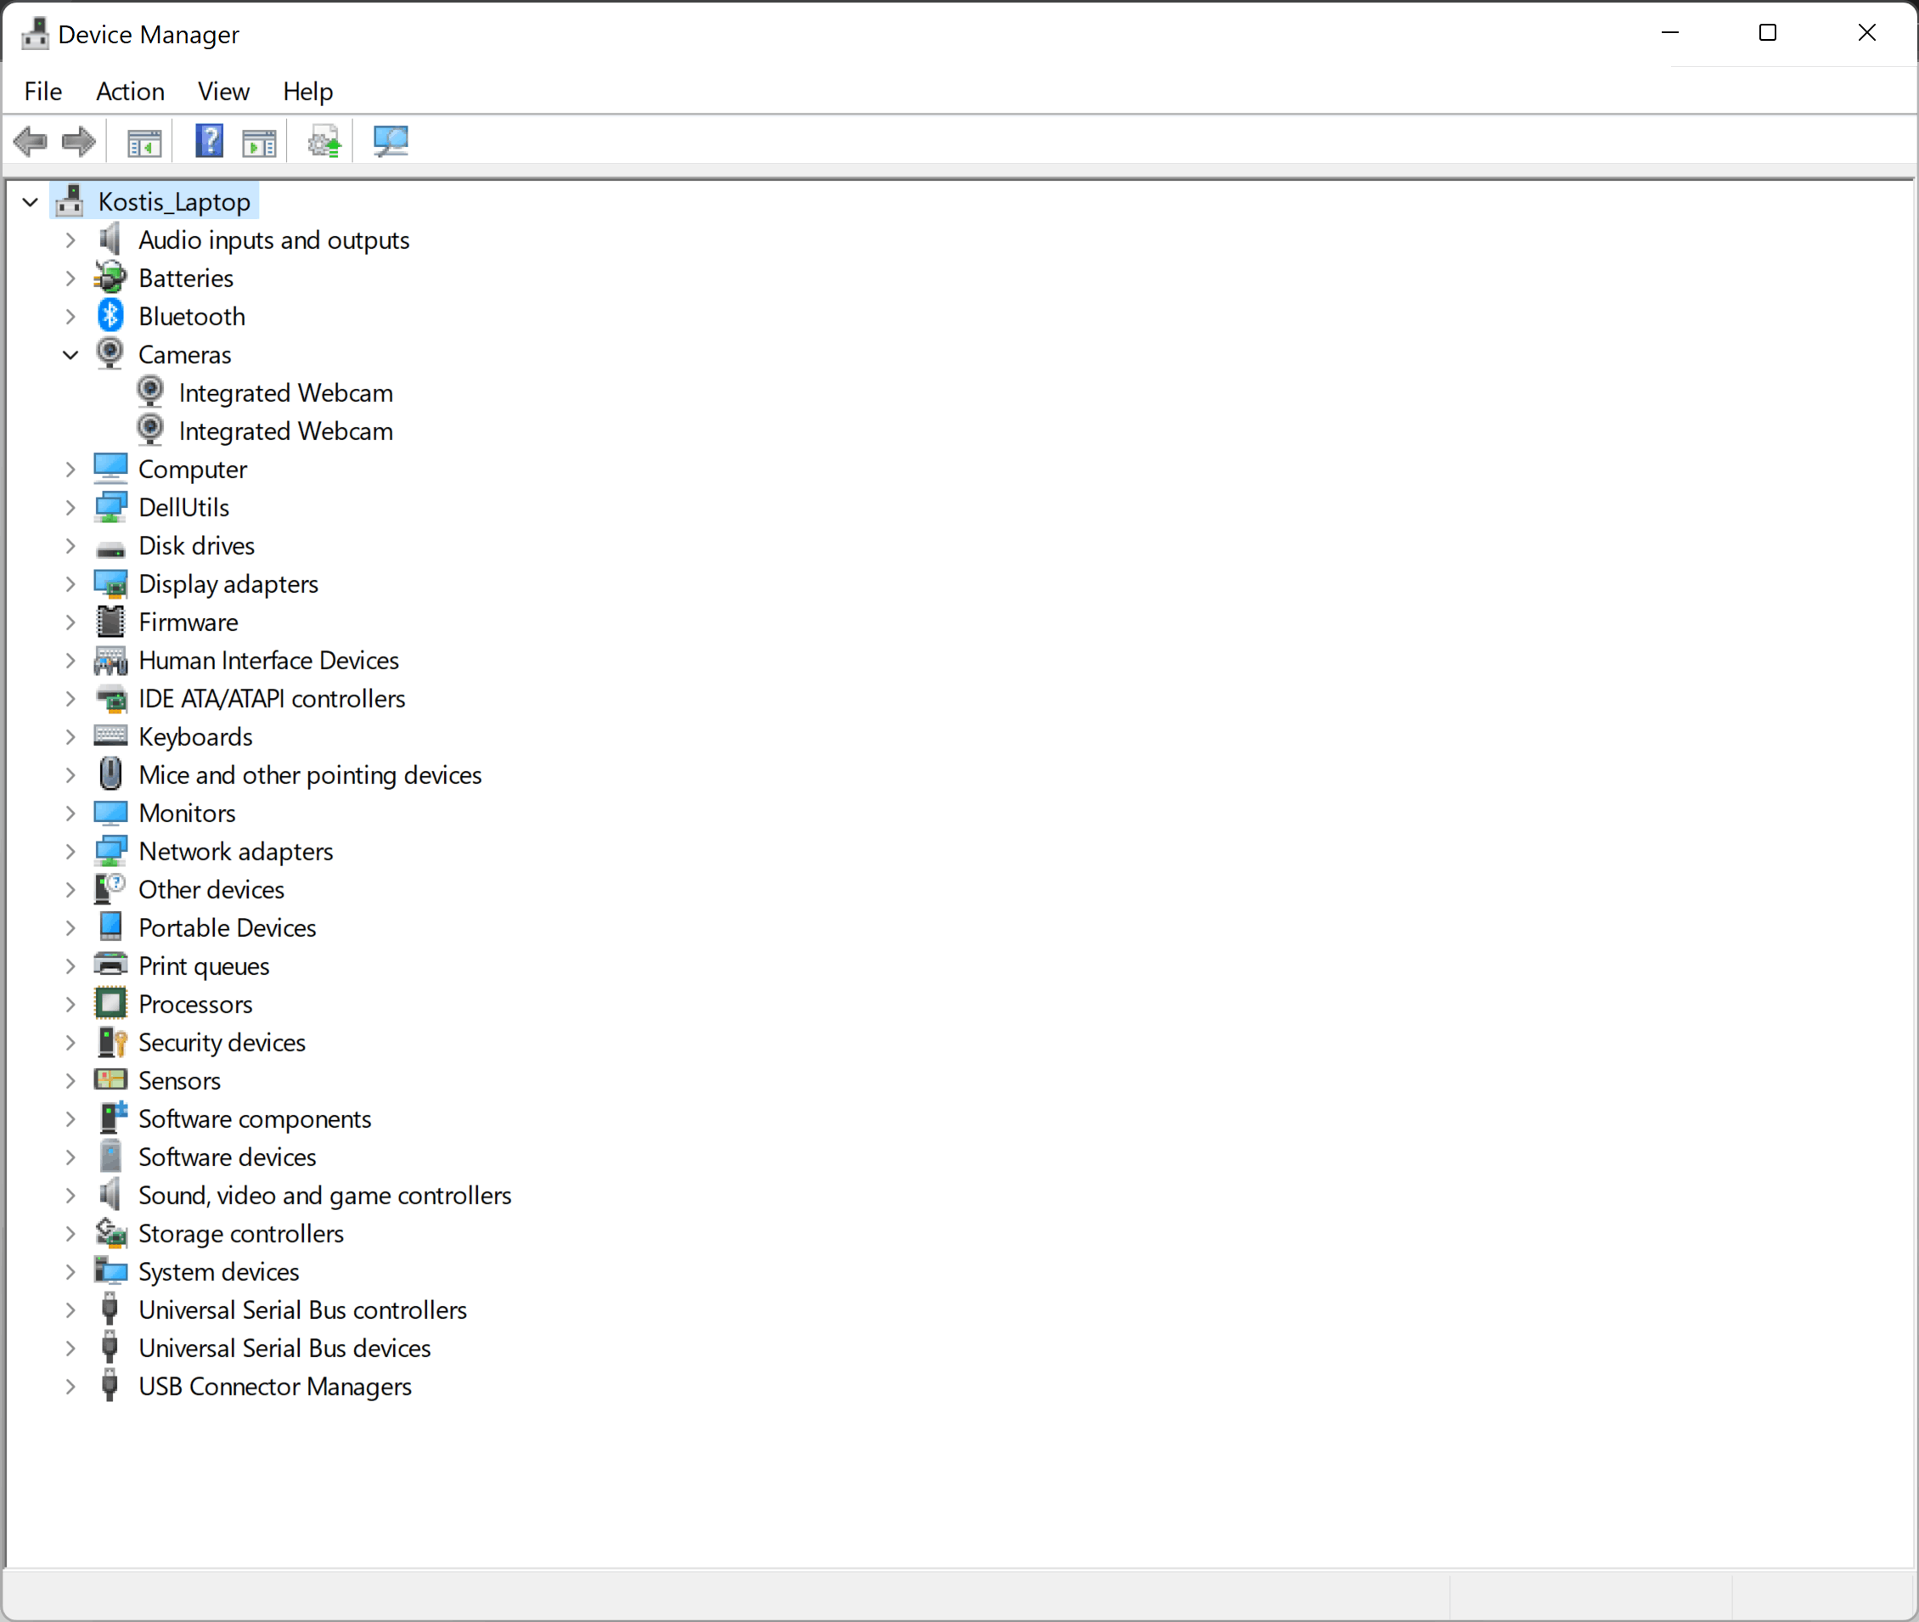This screenshot has height=1622, width=1919.
Task: Click the Batteries category icon
Action: pos(110,278)
